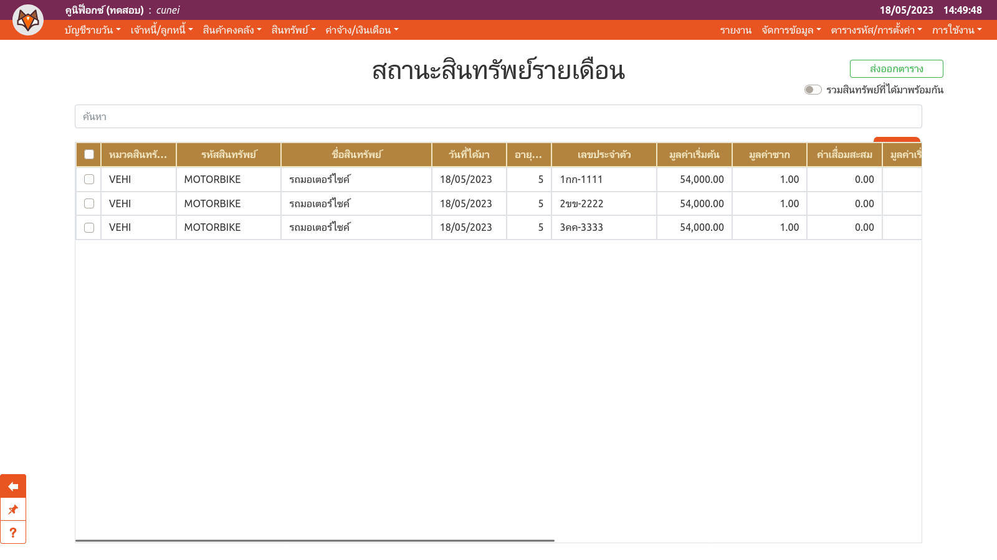
Task: Select checkbox for asset 2ขข-2222
Action: click(x=89, y=203)
